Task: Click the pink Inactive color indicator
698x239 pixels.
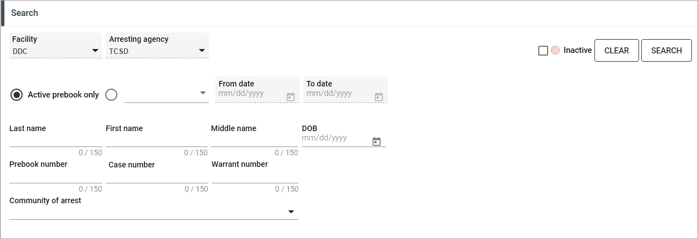Action: click(555, 50)
